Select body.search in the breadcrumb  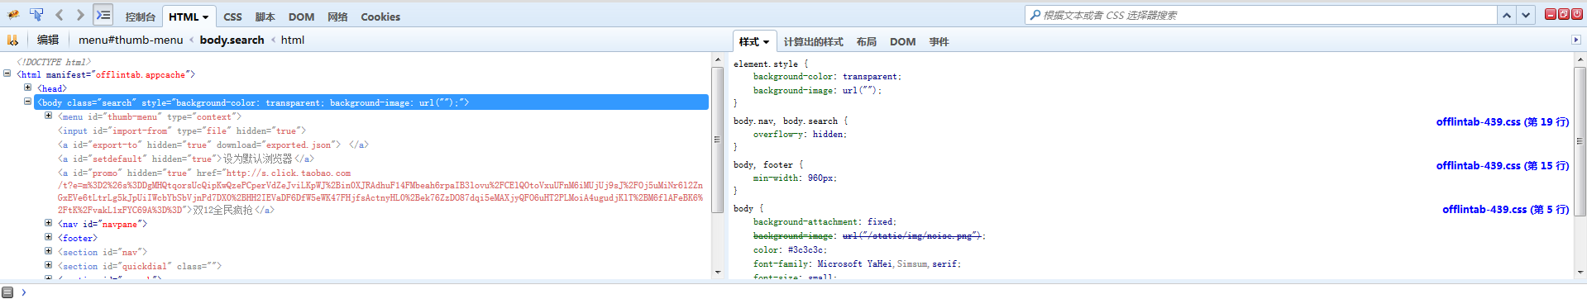232,40
